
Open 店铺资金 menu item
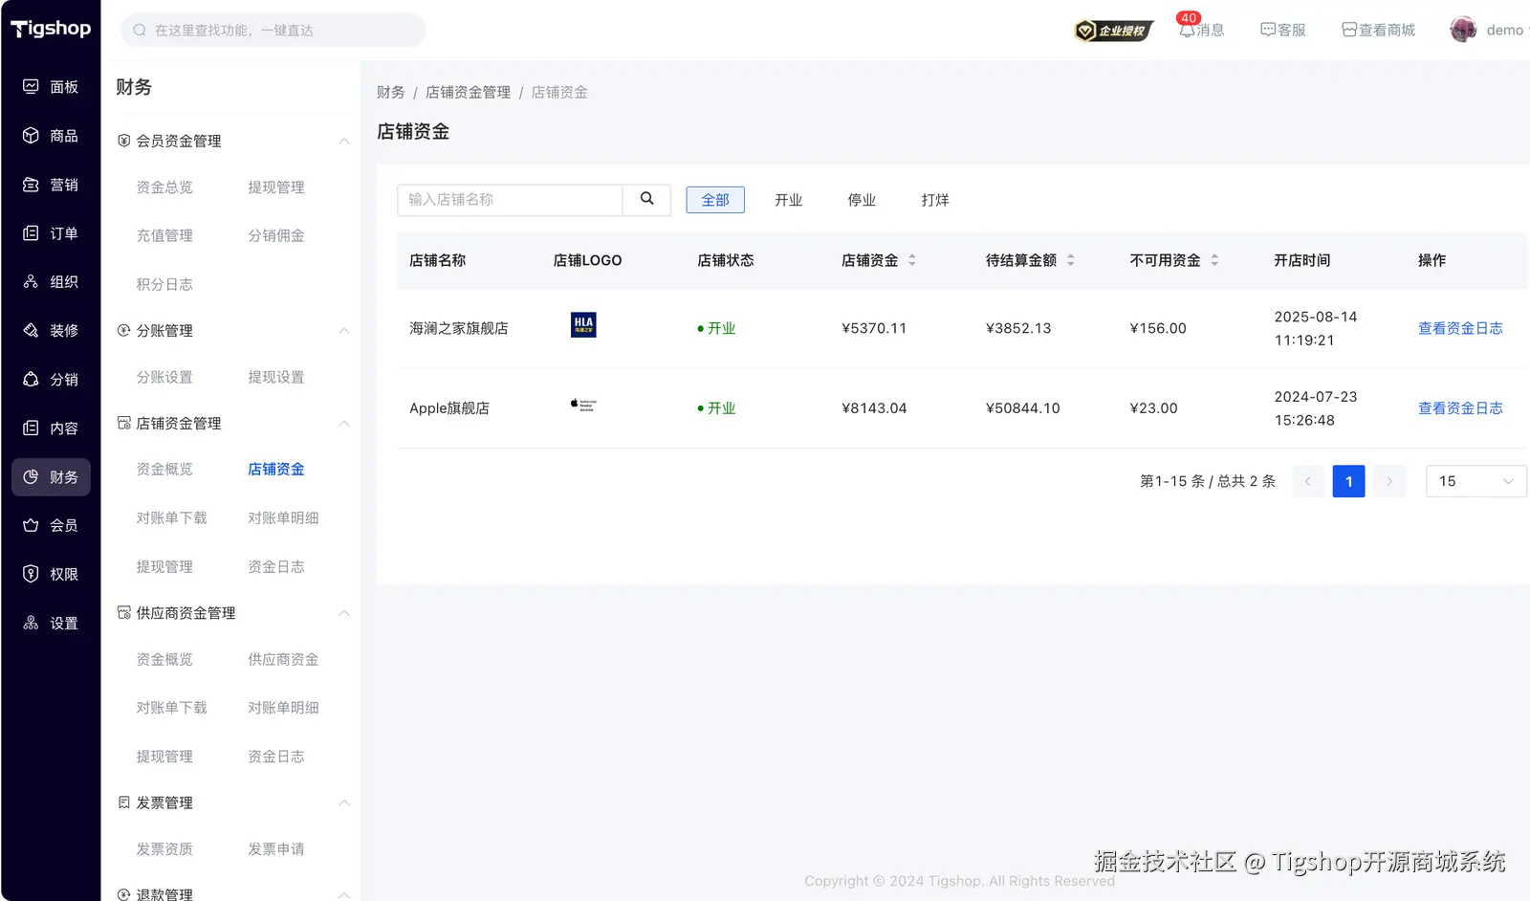click(276, 470)
